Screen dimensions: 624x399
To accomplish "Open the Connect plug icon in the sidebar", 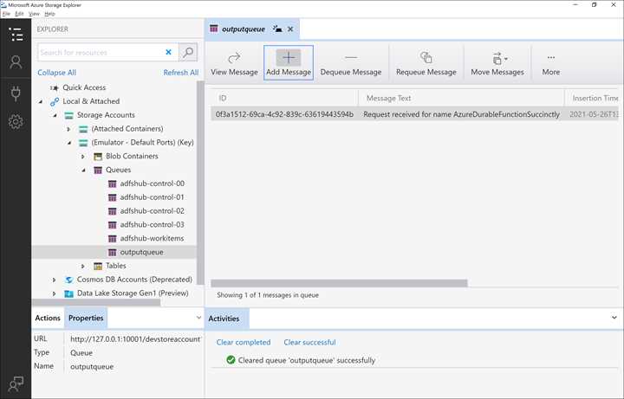I will click(16, 93).
